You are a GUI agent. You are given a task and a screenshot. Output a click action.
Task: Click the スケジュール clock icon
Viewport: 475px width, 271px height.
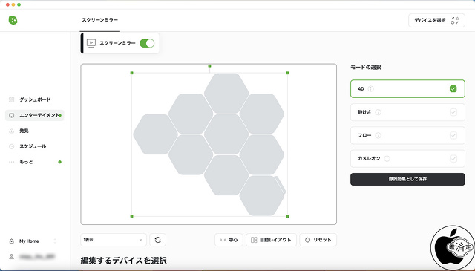pos(12,146)
